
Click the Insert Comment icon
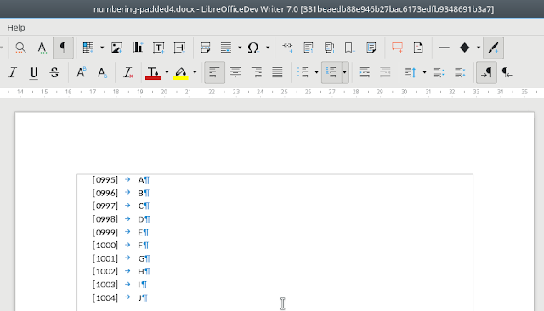[x=397, y=48]
